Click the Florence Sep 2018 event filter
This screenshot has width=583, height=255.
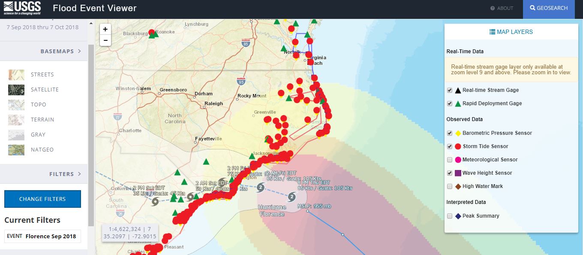42,236
